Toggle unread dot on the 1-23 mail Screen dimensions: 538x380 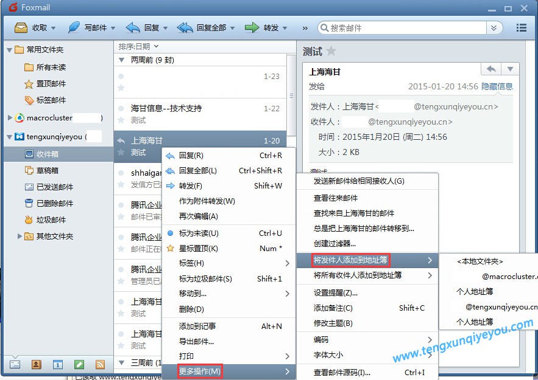[121, 77]
